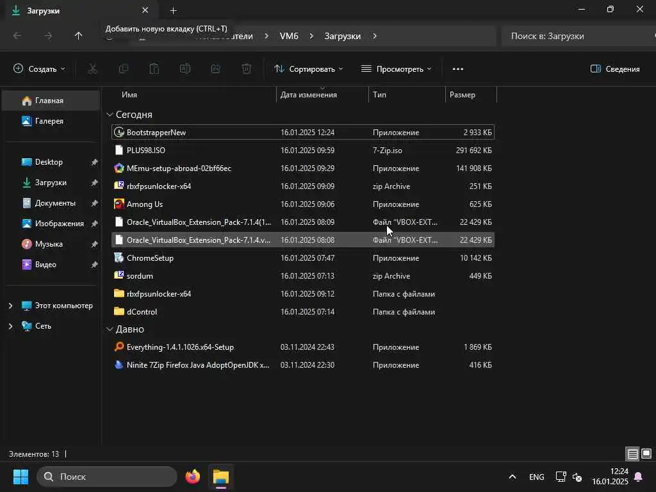Click the Back navigation arrow

tap(17, 36)
